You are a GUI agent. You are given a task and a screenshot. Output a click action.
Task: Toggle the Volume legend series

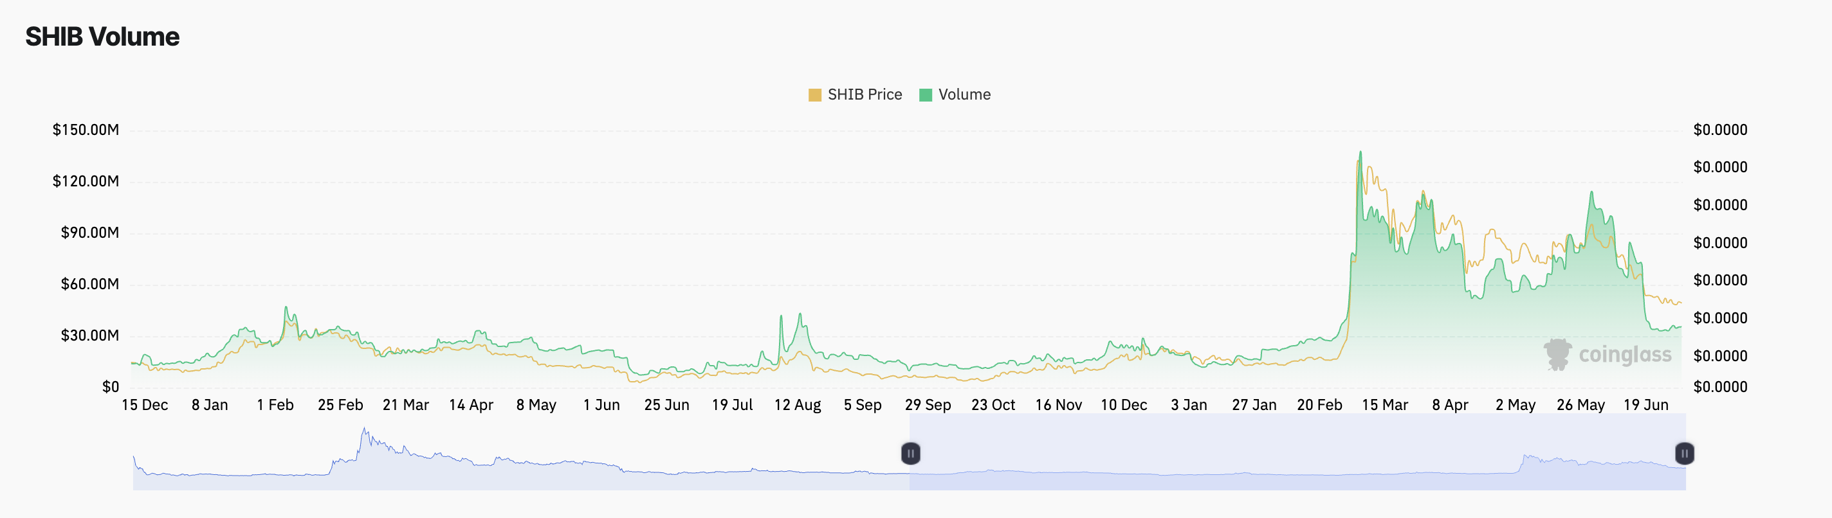click(x=955, y=94)
